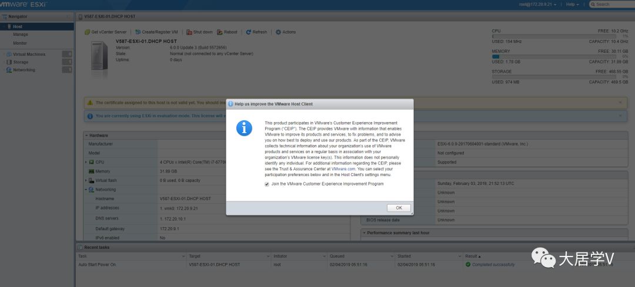Click OK in the CEIP dialog

tap(399, 208)
